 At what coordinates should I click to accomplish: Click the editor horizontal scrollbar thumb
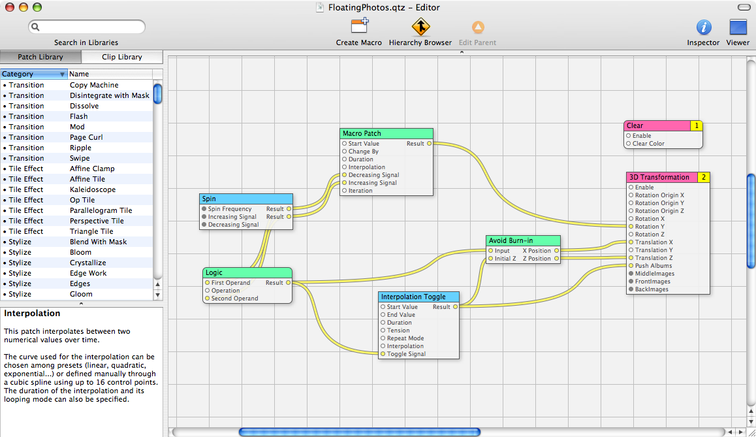pos(360,432)
